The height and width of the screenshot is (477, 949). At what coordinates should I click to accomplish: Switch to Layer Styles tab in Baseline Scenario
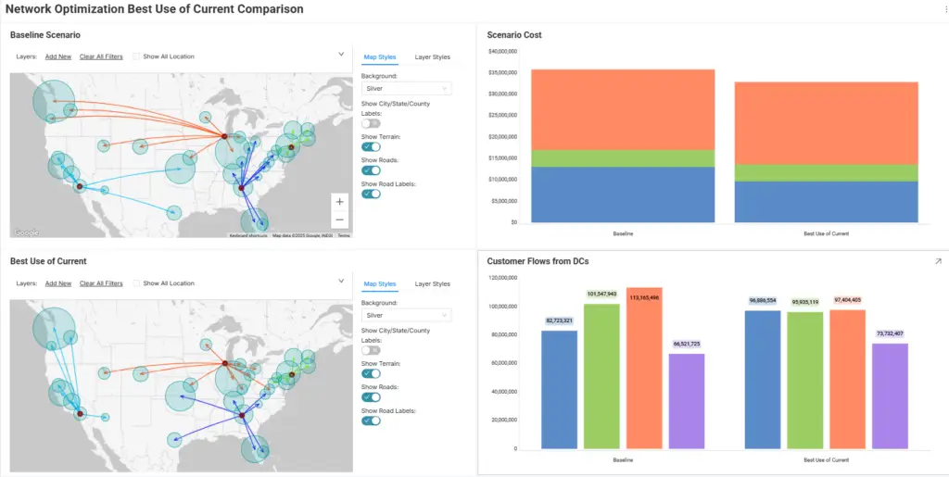[x=432, y=57]
